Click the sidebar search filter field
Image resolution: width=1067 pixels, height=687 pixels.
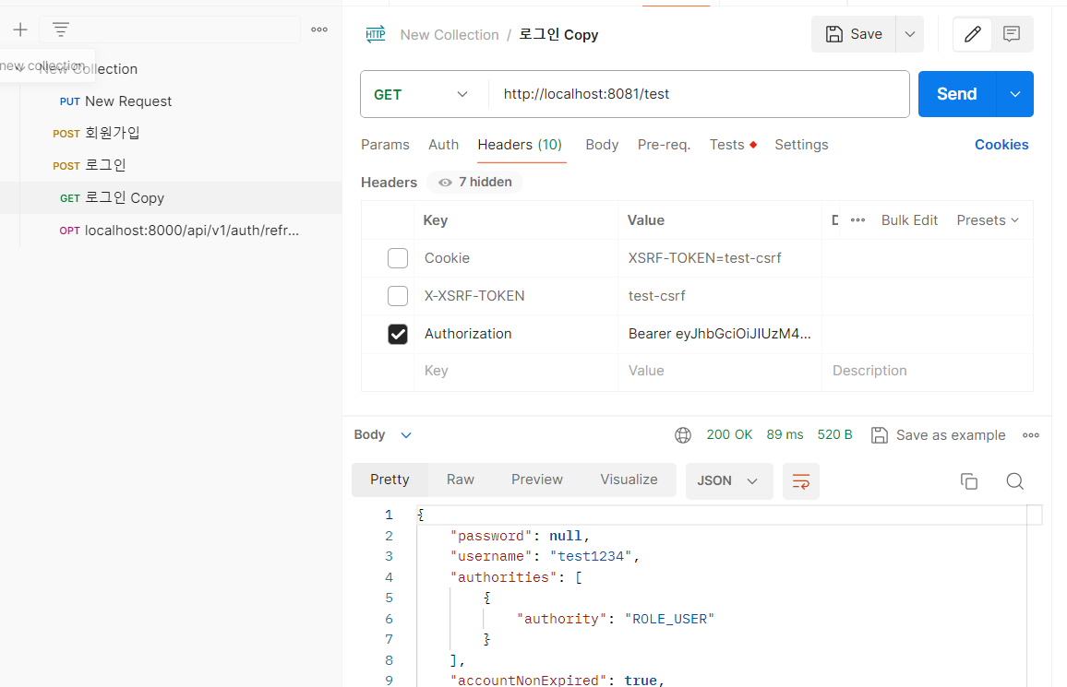(x=170, y=30)
